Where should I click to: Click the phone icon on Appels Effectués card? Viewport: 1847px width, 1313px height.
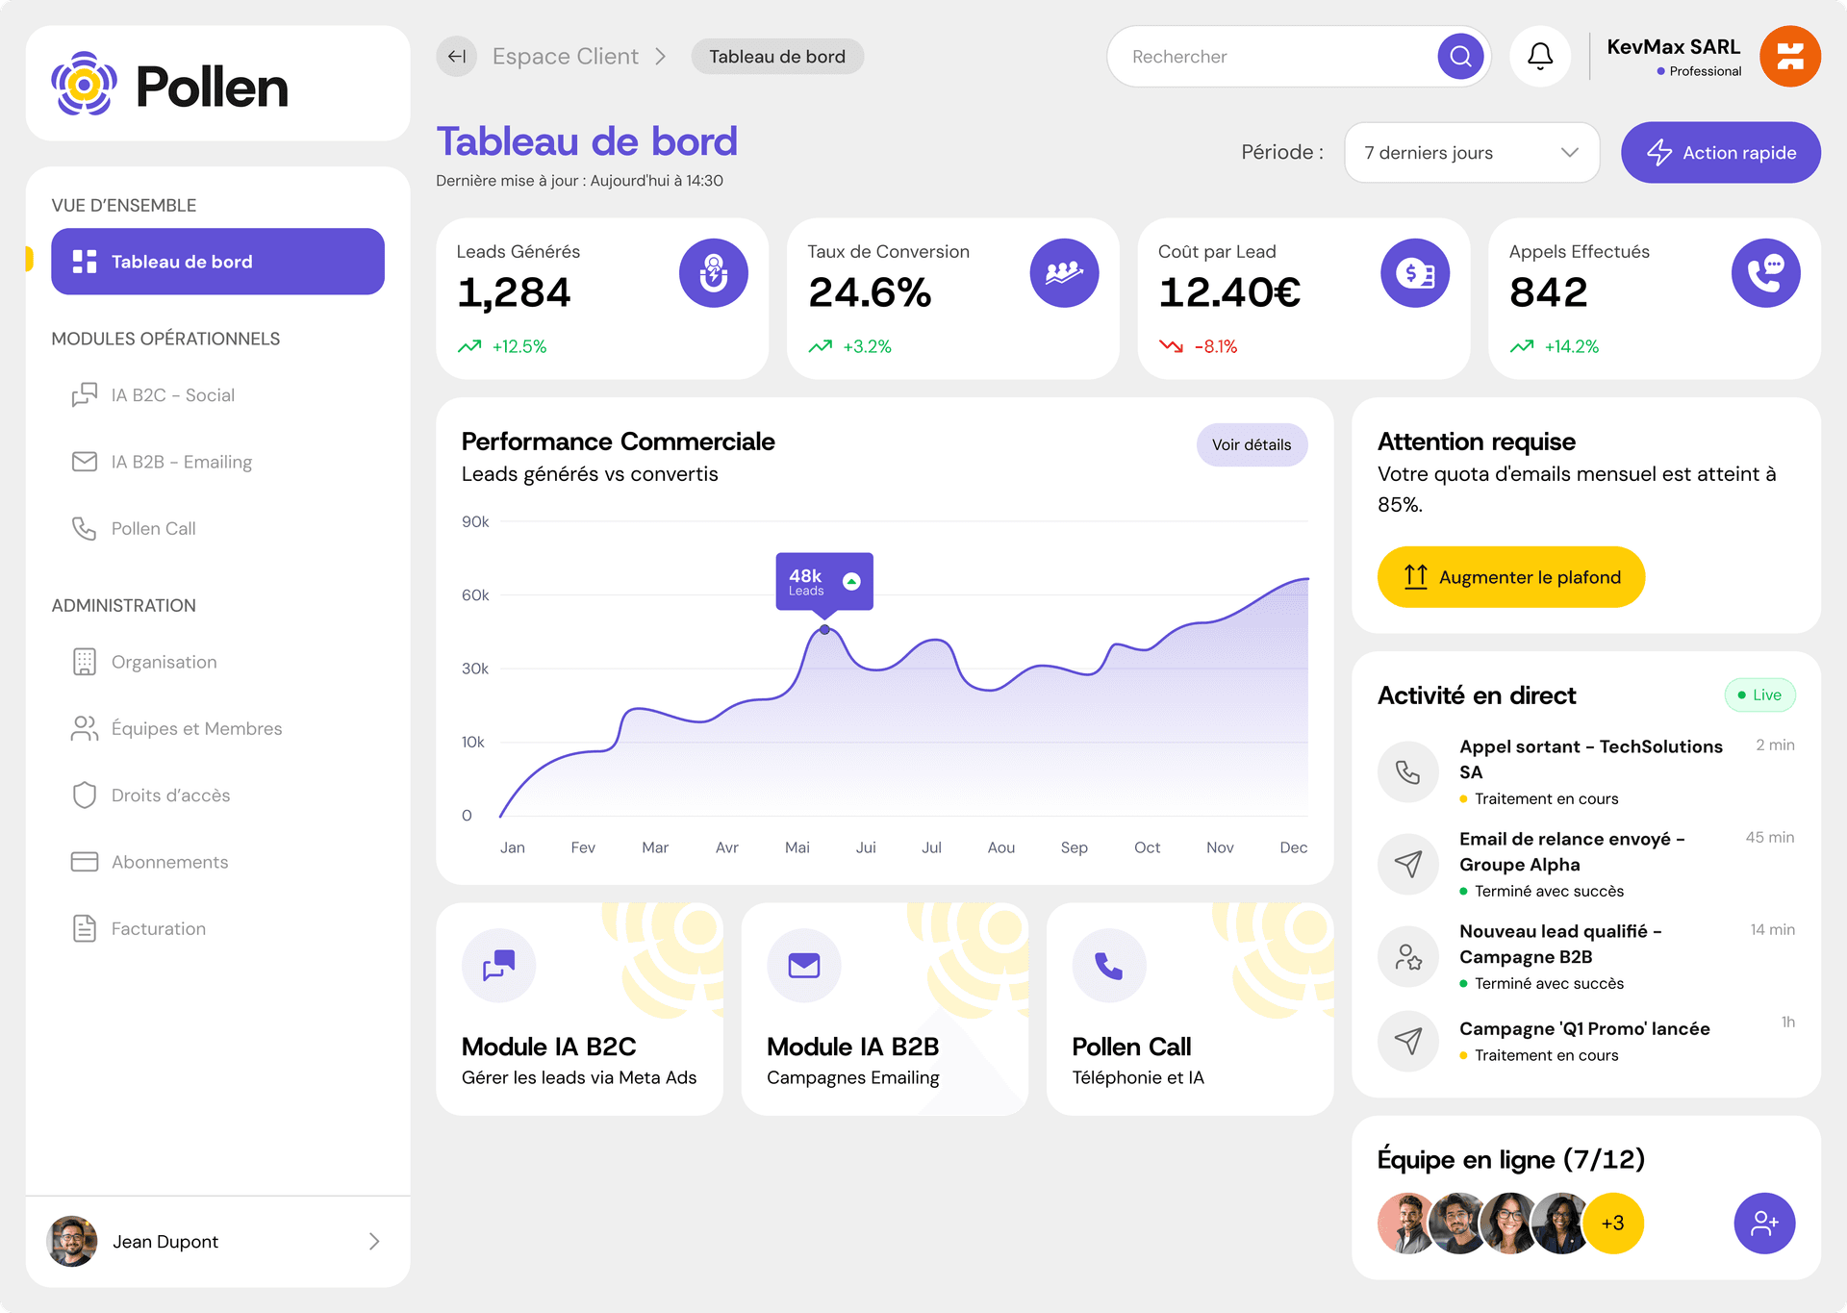click(1765, 272)
